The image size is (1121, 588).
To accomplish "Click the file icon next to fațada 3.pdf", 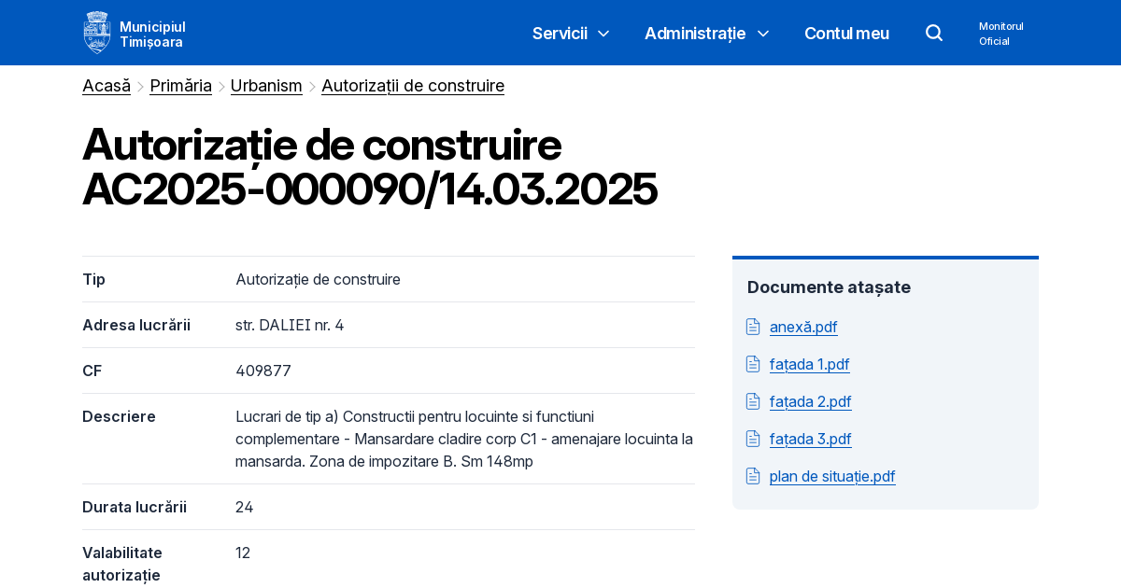I will (x=753, y=438).
